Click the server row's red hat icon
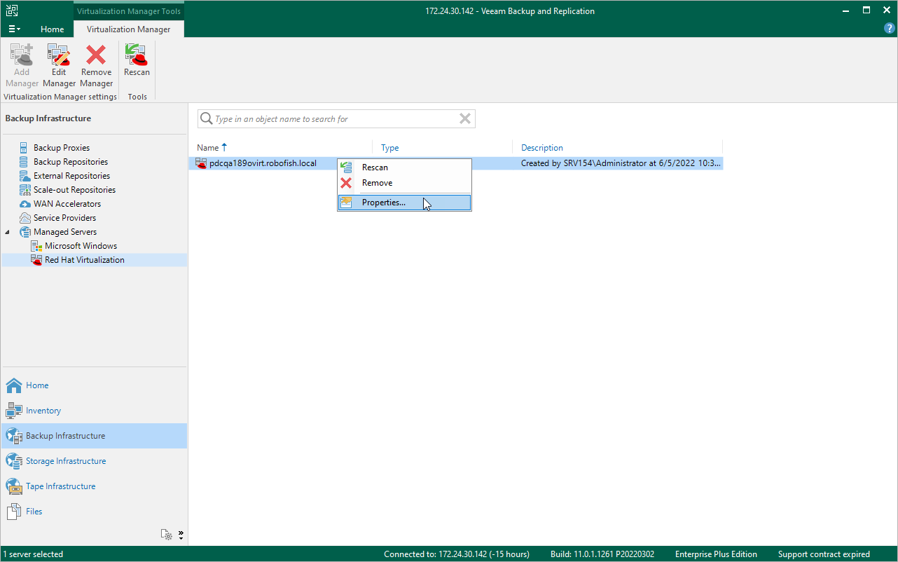Viewport: 898px width, 562px height. point(201,163)
